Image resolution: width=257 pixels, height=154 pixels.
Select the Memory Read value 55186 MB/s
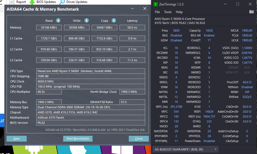pos(49,27)
